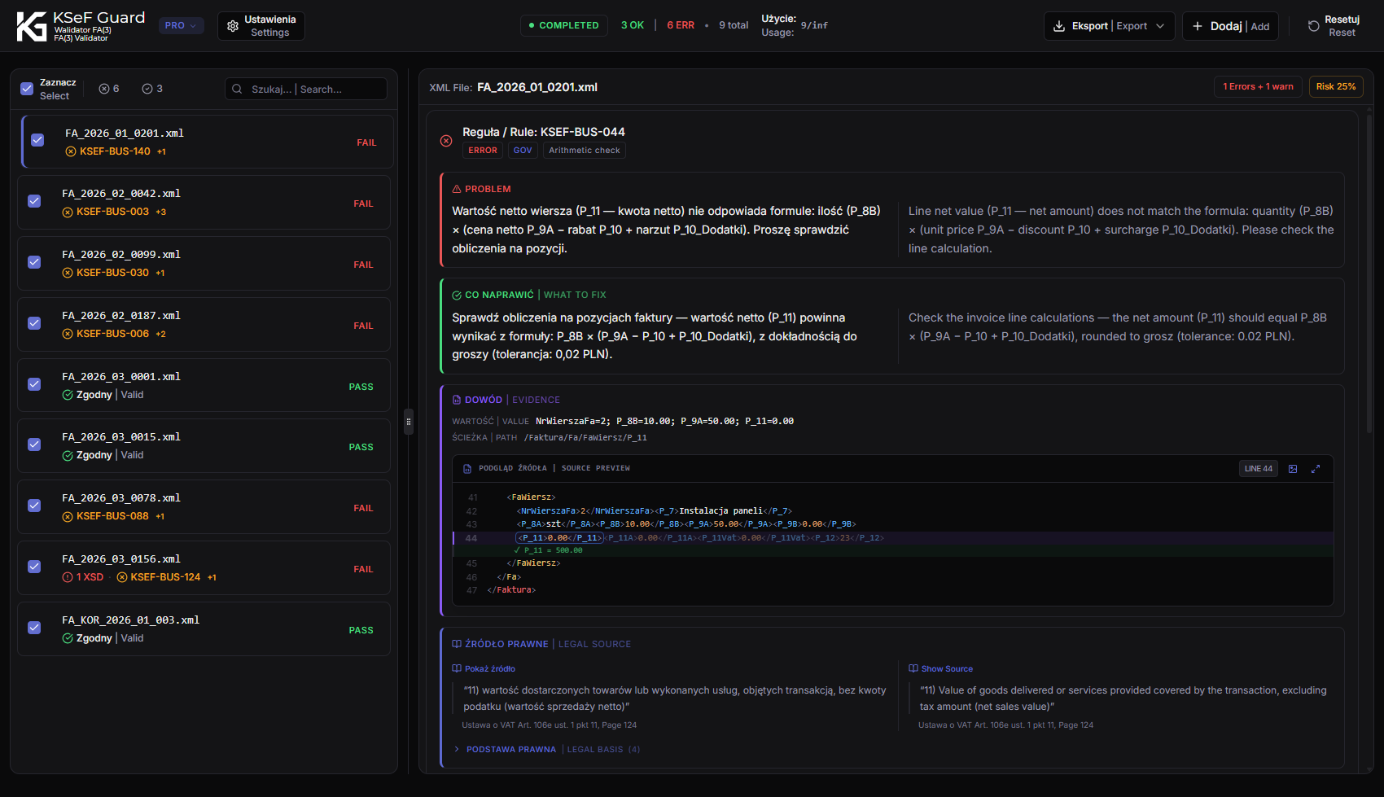Image resolution: width=1384 pixels, height=797 pixels.
Task: Open Ustawienia Settings gear button
Action: point(261,26)
